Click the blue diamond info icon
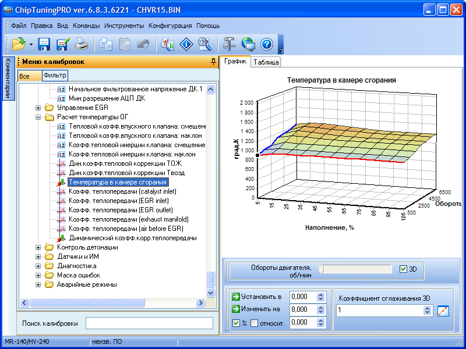 click(186, 44)
